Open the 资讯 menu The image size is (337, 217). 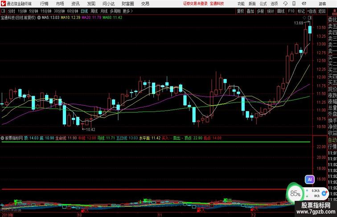tap(75, 4)
